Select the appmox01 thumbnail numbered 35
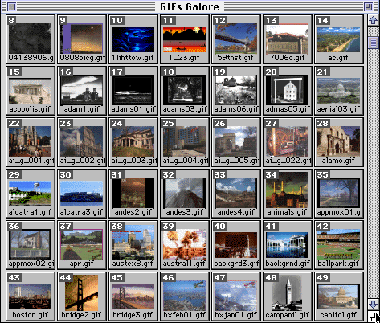Viewport: 380px width, 323px height. coord(339,194)
